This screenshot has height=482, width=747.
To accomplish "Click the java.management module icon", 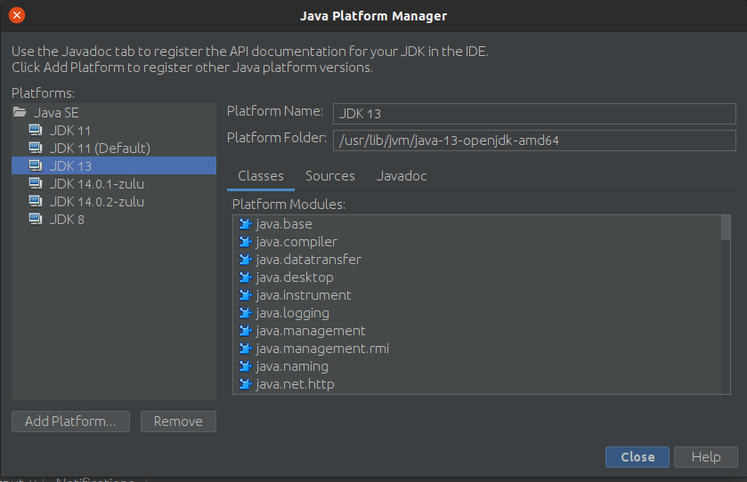I will pos(246,331).
